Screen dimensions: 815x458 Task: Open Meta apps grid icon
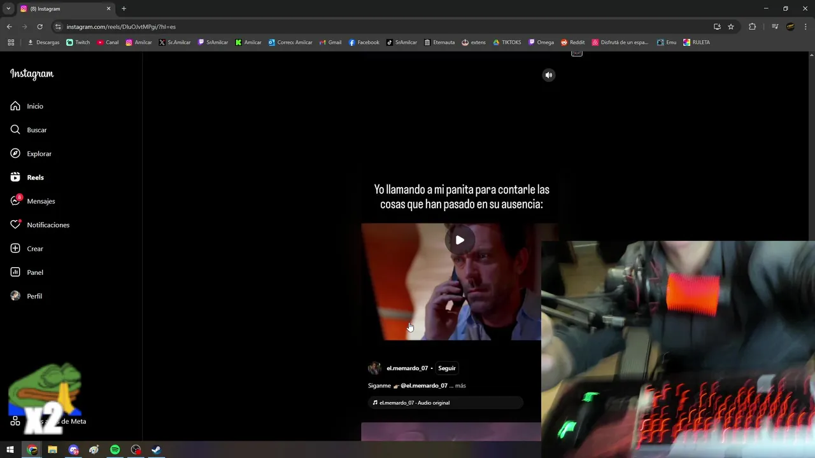(15, 421)
